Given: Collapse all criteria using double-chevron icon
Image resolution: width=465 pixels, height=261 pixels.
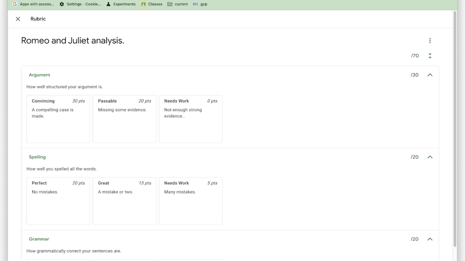Looking at the screenshot, I should pos(430,55).
